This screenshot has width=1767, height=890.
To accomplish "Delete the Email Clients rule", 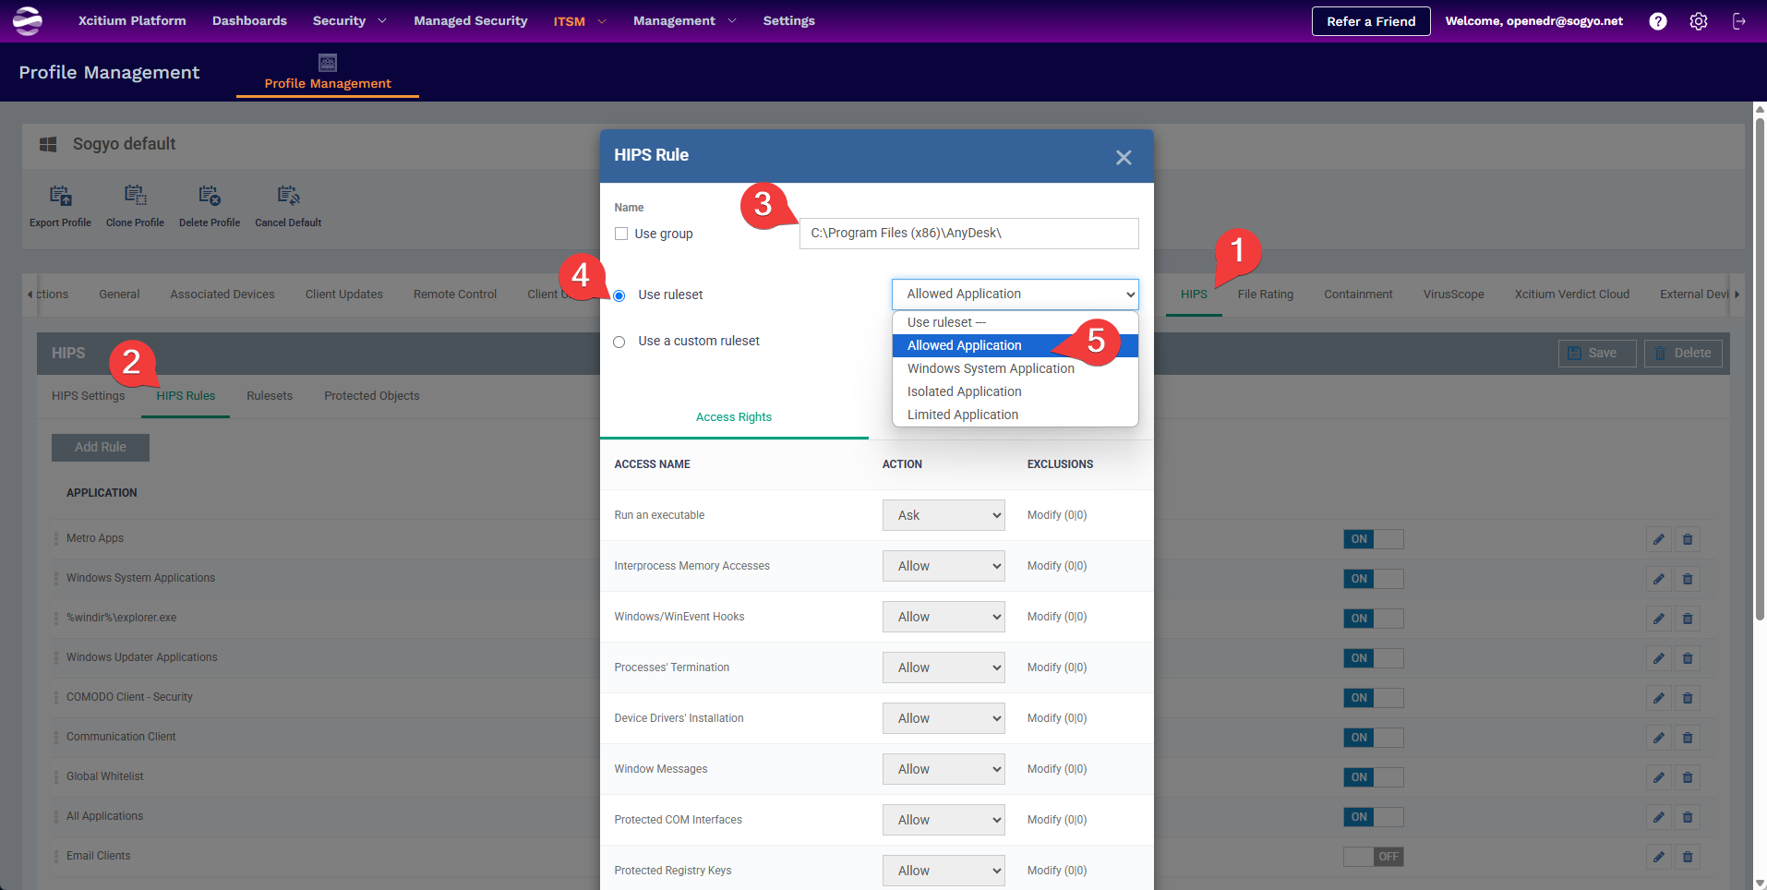I will [1688, 857].
